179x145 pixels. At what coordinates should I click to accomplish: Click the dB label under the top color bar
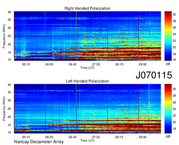pos(168,64)
